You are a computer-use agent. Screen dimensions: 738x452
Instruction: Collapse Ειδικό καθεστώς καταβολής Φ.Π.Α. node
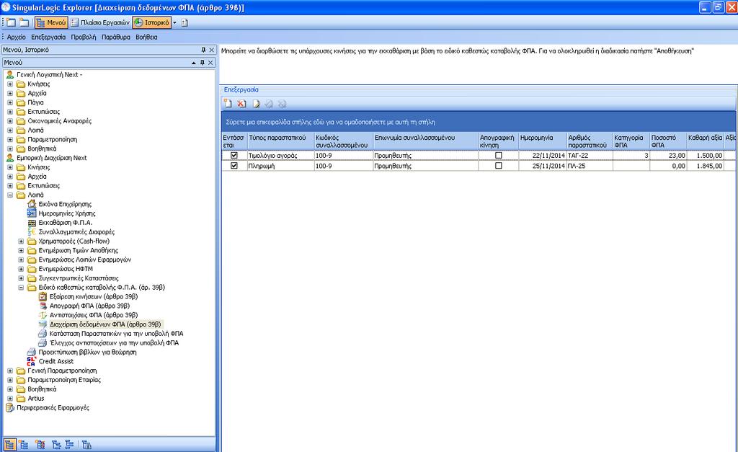(21, 287)
